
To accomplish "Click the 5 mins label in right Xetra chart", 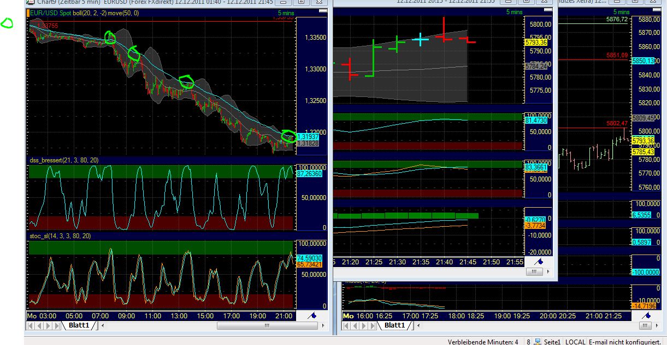I will [621, 12].
